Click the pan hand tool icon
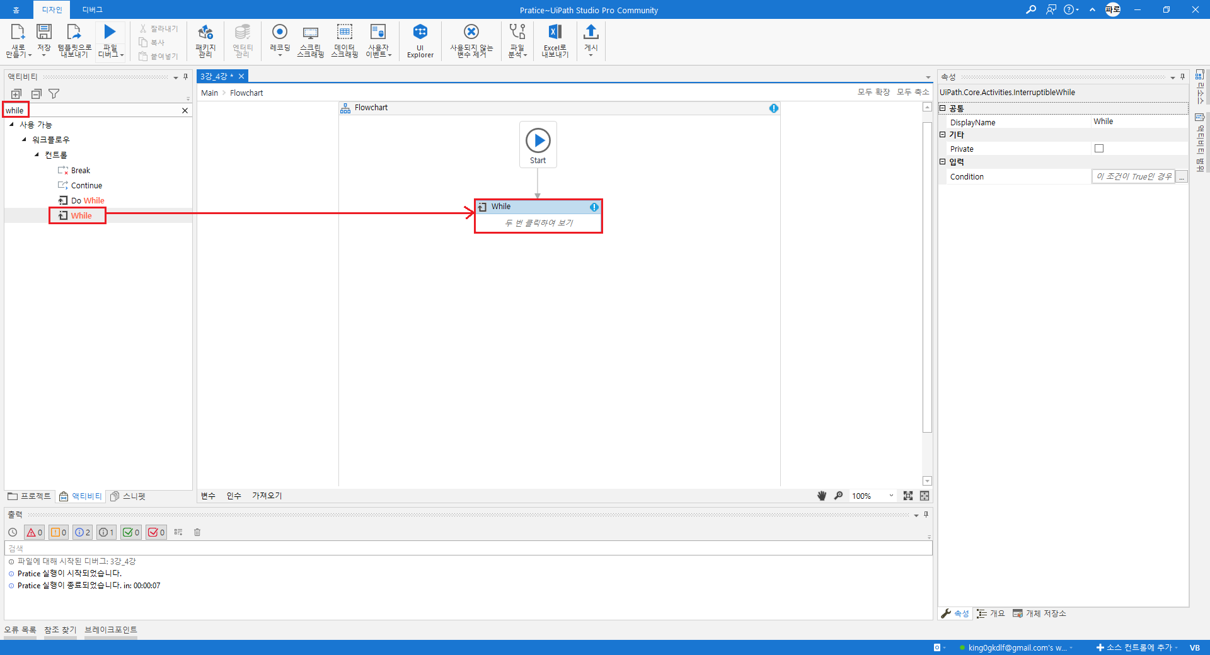 [x=822, y=496]
